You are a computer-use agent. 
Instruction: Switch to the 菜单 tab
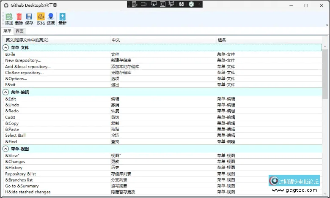click(x=7, y=31)
